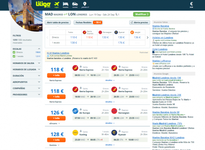Screen dimensions: 205x150
Task: Toggle the Directo filter checkbox
Action: (14, 52)
